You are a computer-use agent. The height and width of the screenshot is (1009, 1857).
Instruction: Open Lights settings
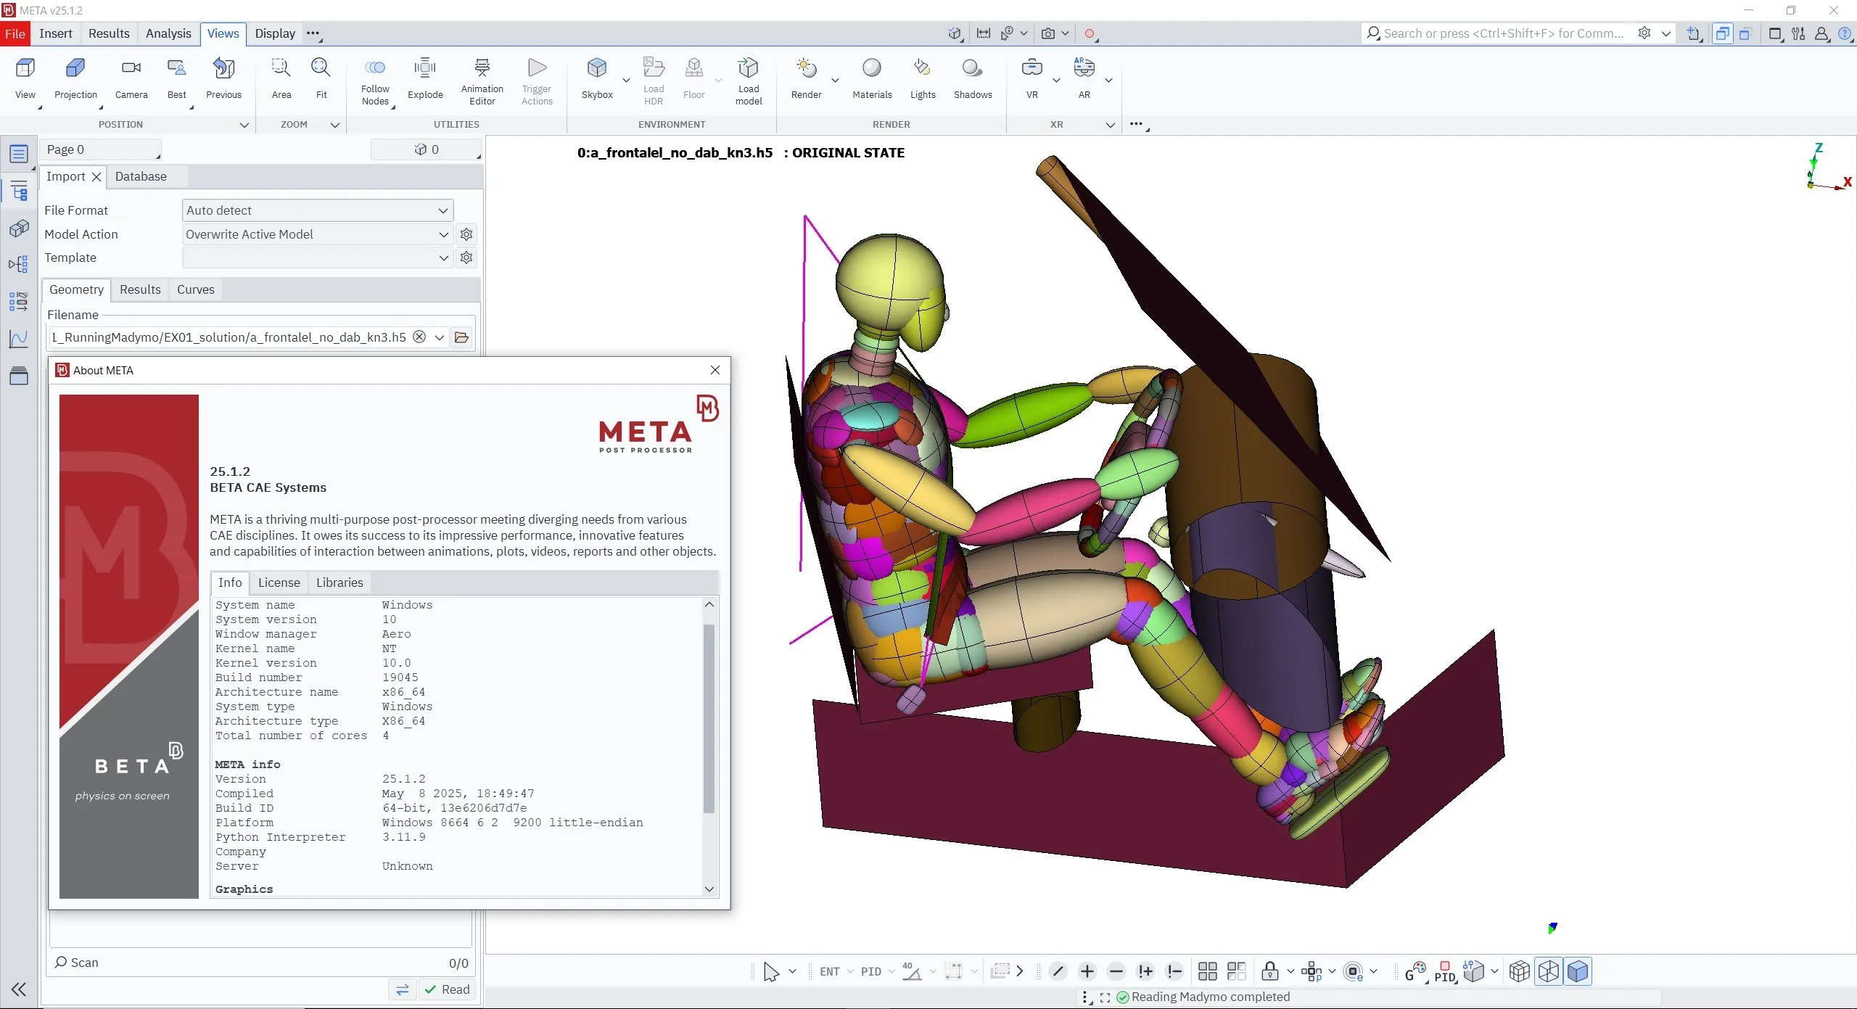point(923,78)
